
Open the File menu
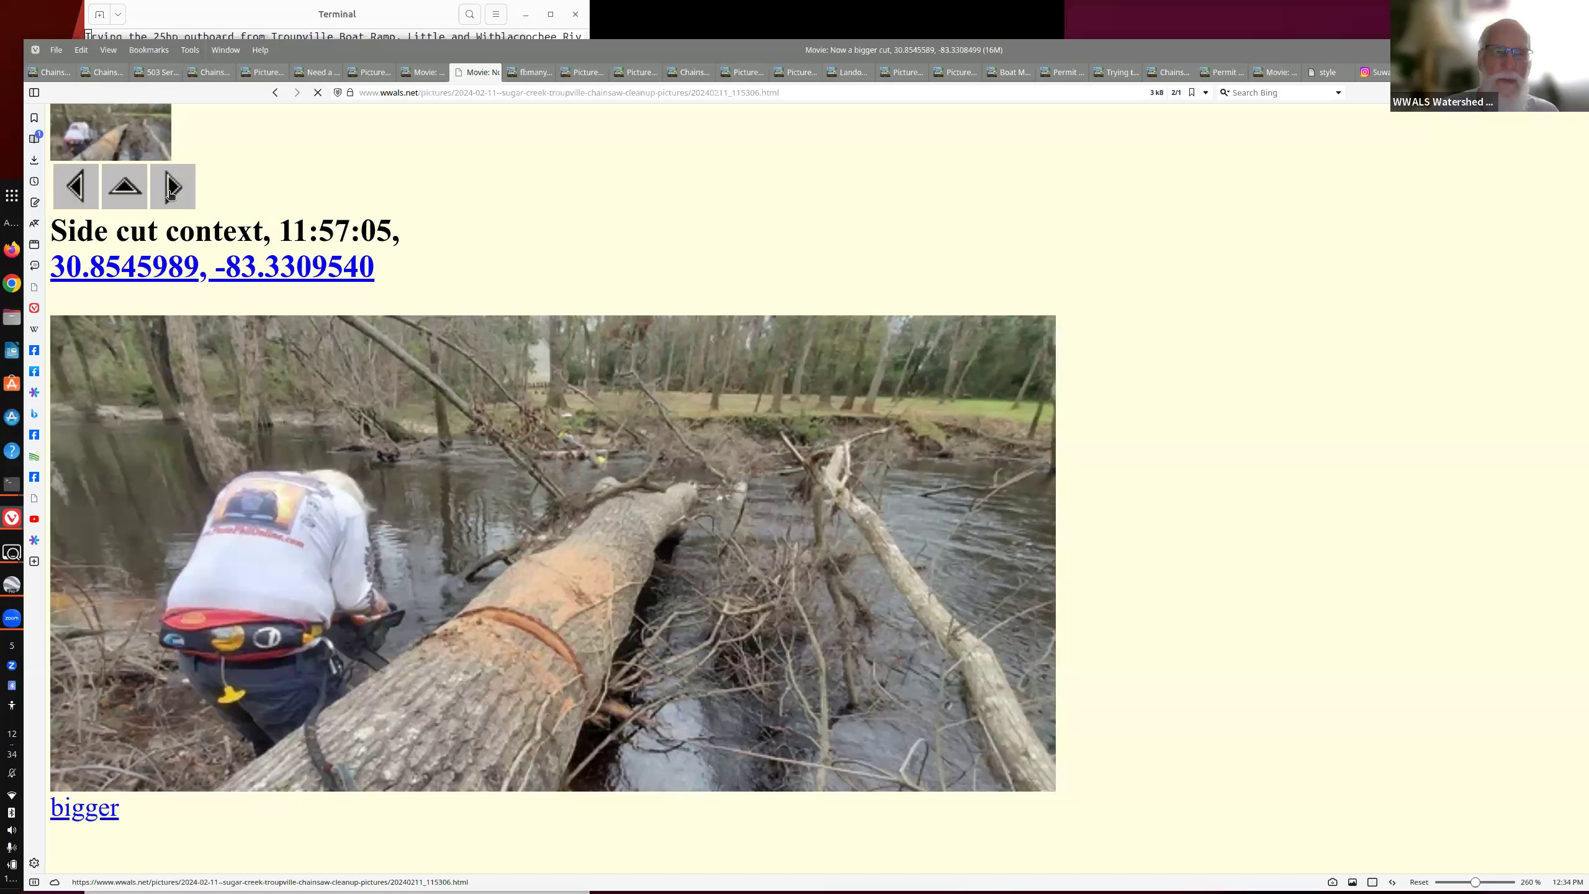pyautogui.click(x=56, y=50)
